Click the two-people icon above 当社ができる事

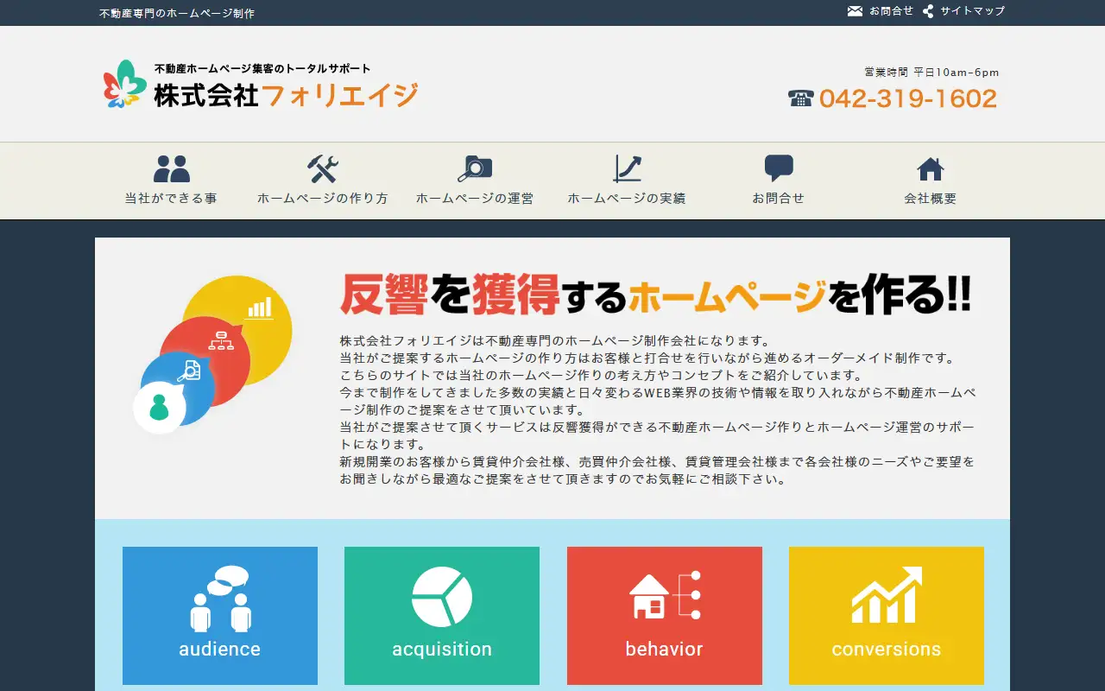tap(171, 168)
